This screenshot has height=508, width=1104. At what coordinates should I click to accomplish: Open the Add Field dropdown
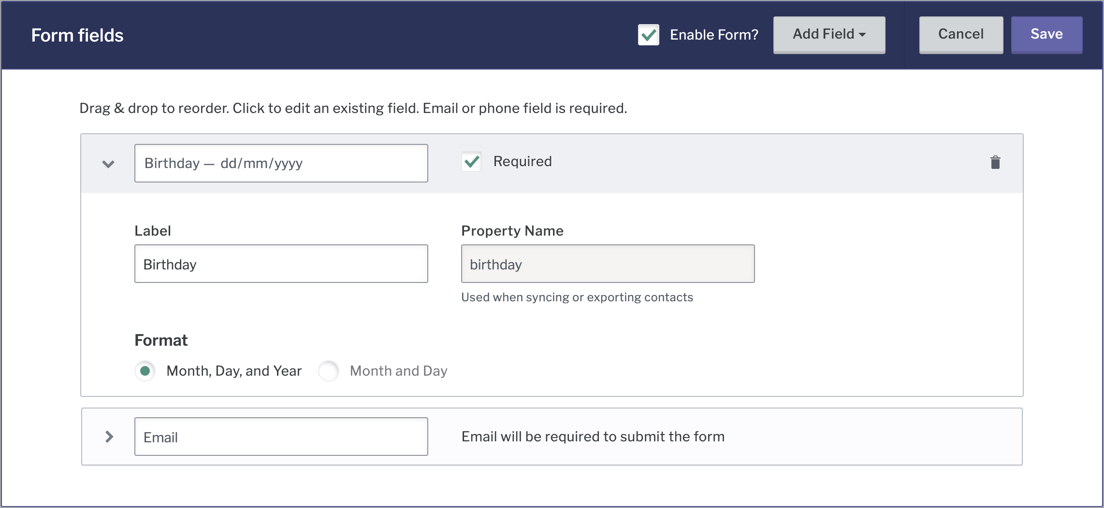click(829, 34)
